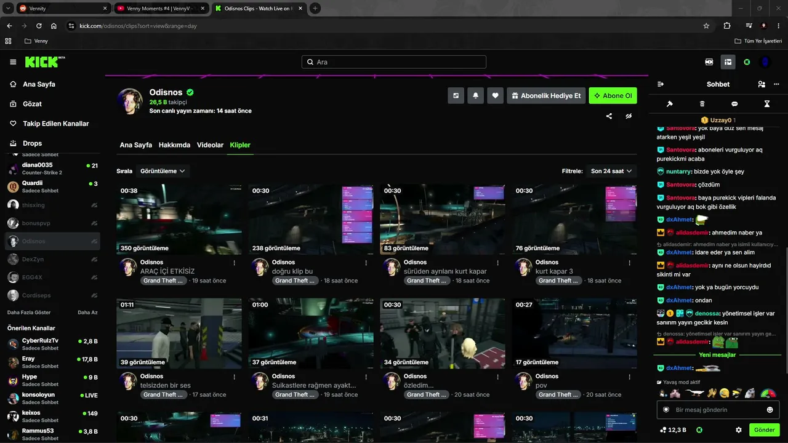This screenshot has height=443, width=788.
Task: Open the hamburger sidebar menu
Action: 13,62
